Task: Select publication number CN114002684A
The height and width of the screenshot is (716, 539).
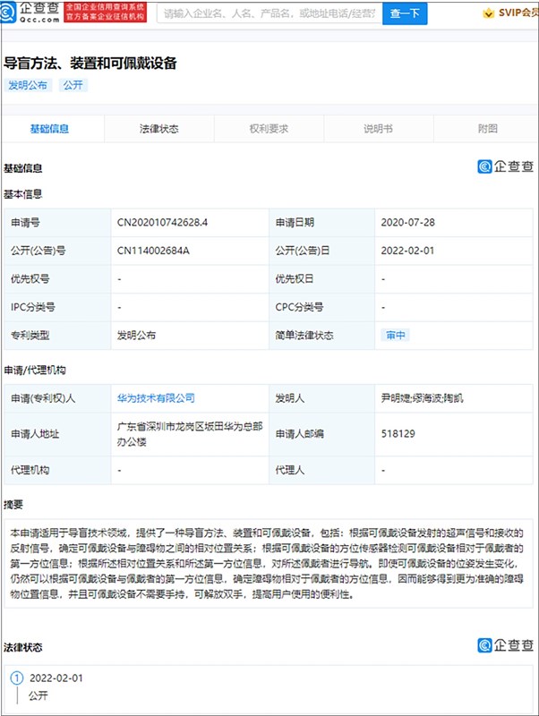Action: click(x=153, y=251)
